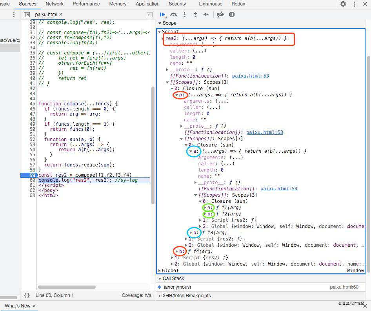Collapse the res2 variable entry

[x=162, y=38]
